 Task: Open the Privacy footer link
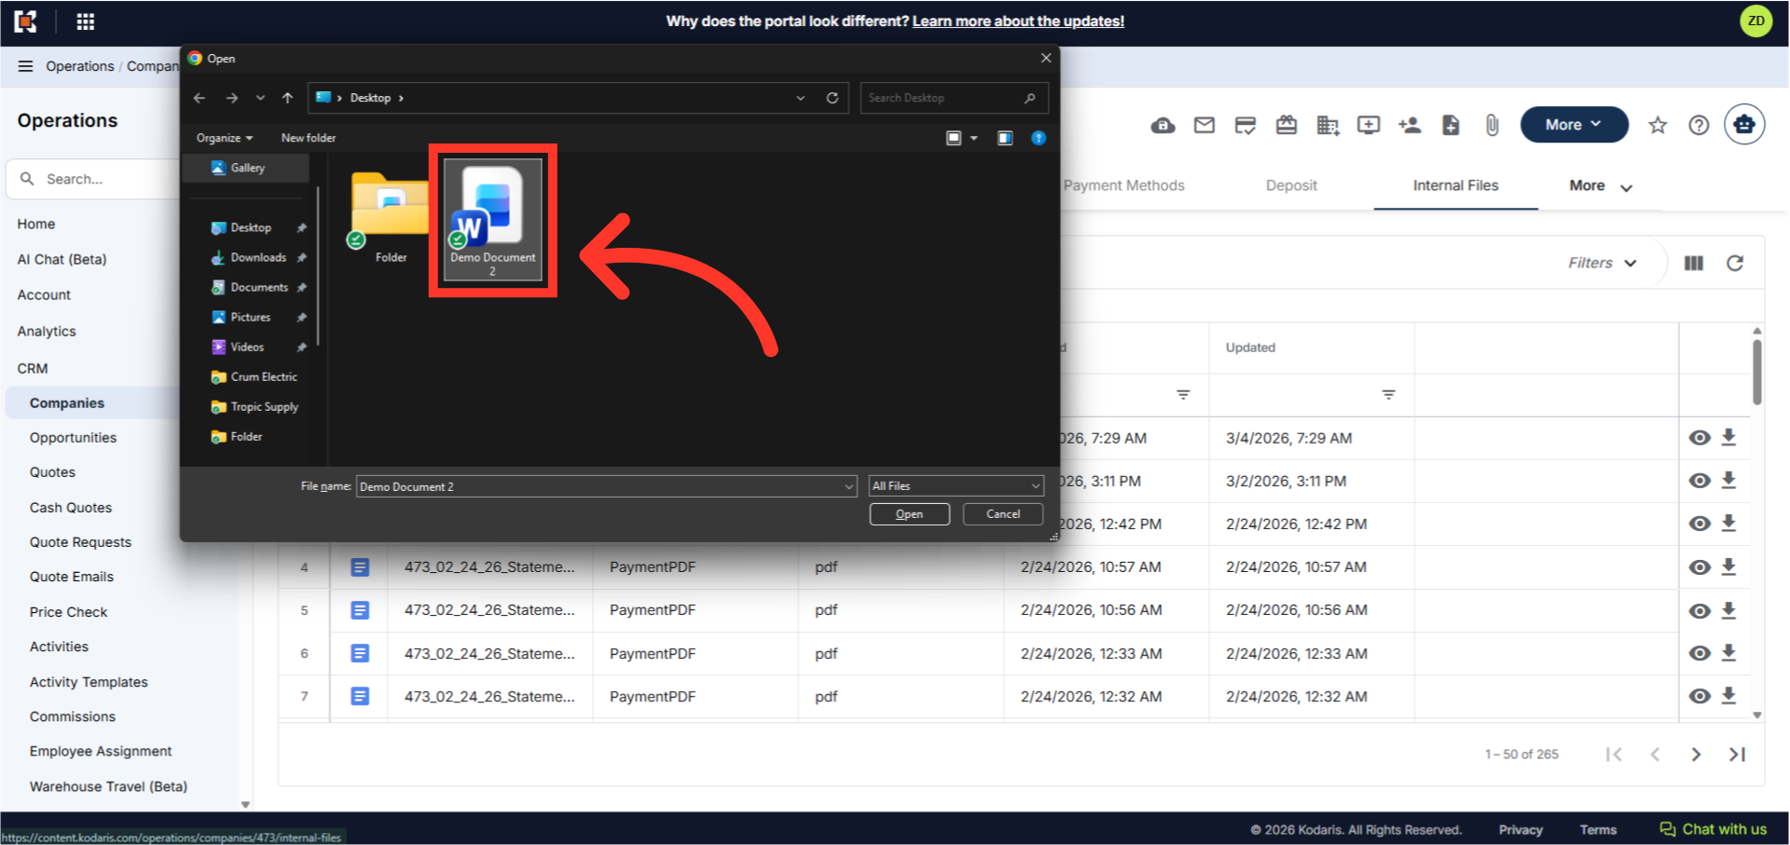point(1521,830)
